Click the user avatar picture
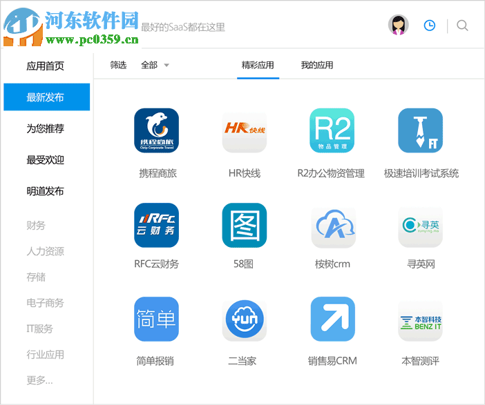The height and width of the screenshot is (405, 485). [x=399, y=25]
